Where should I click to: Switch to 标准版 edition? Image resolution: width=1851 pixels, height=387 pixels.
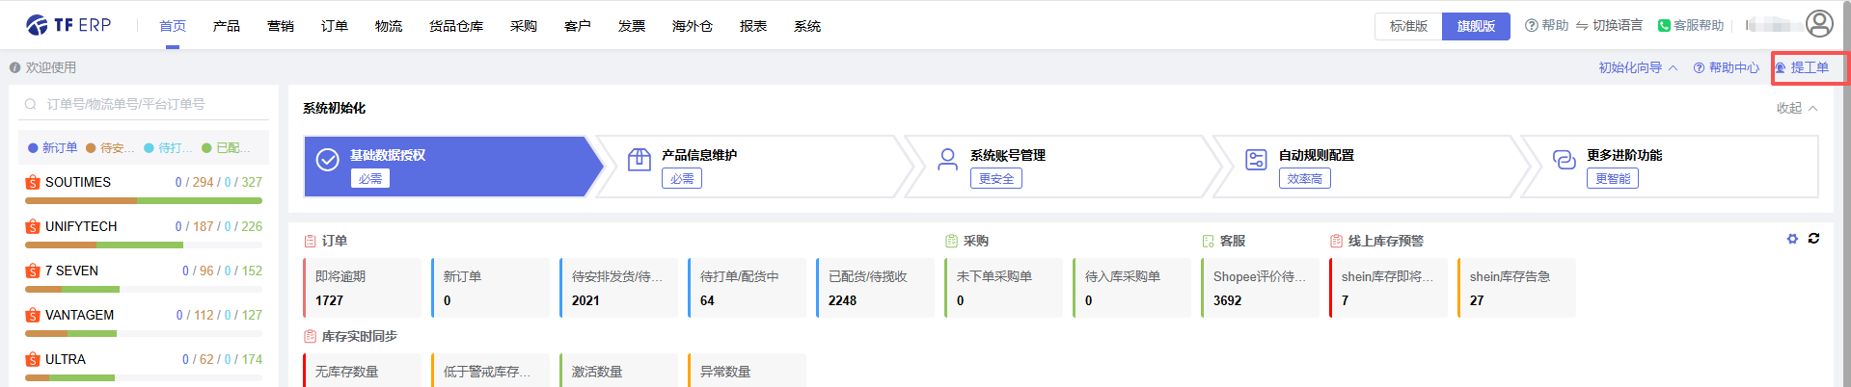tap(1408, 26)
